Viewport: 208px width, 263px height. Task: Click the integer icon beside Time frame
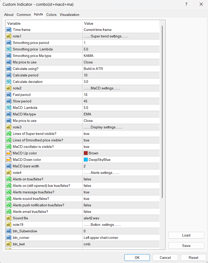9,30
